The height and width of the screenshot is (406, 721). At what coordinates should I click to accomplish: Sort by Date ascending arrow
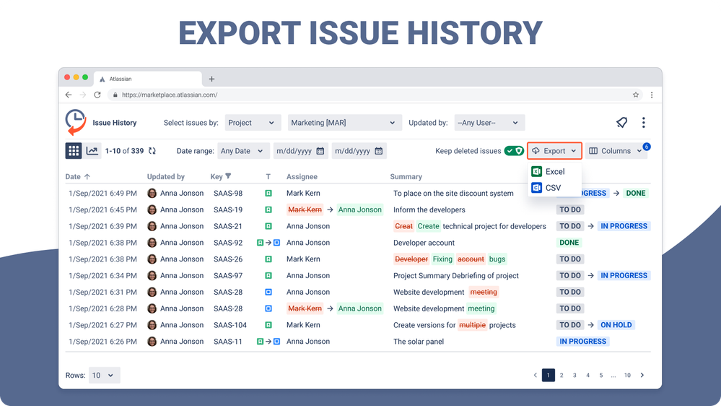coord(87,176)
